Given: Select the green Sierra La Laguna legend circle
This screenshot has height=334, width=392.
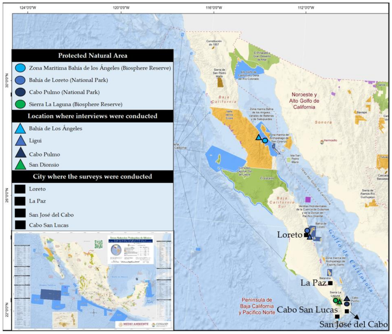Looking at the screenshot, I should (20, 104).
